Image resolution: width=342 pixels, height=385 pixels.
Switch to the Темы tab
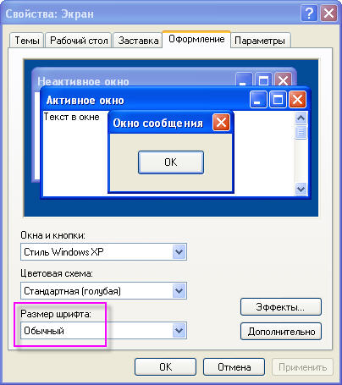27,41
